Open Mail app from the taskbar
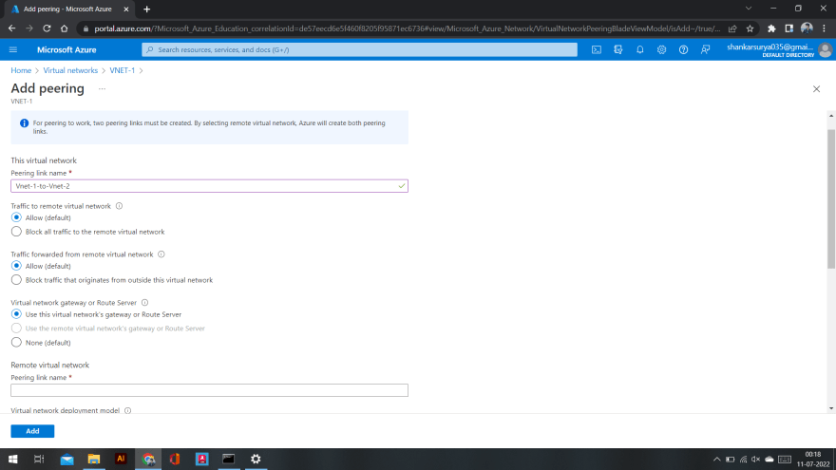 pyautogui.click(x=67, y=459)
